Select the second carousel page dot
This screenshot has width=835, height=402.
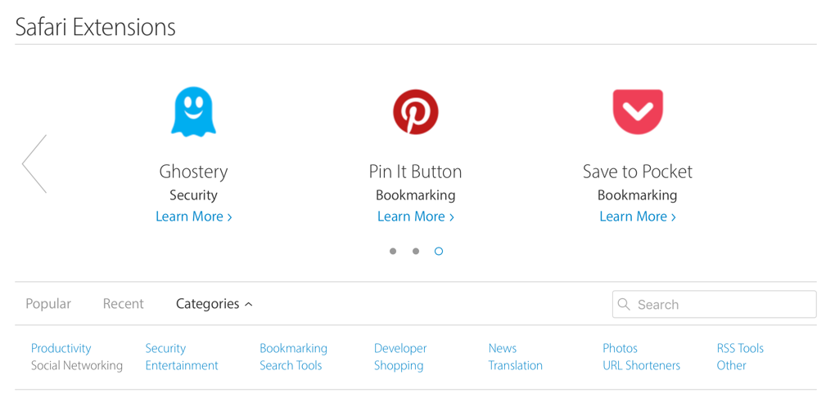pyautogui.click(x=416, y=252)
